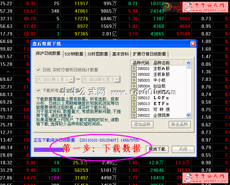
Task: Switch to 深沪日线数据 tab
Action: click(x=48, y=53)
